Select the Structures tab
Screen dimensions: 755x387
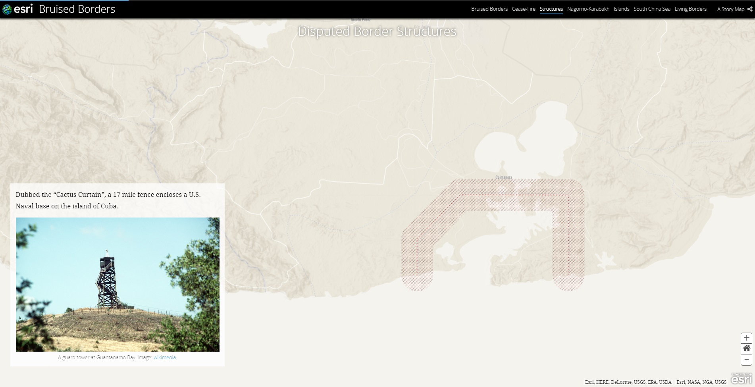(x=551, y=9)
